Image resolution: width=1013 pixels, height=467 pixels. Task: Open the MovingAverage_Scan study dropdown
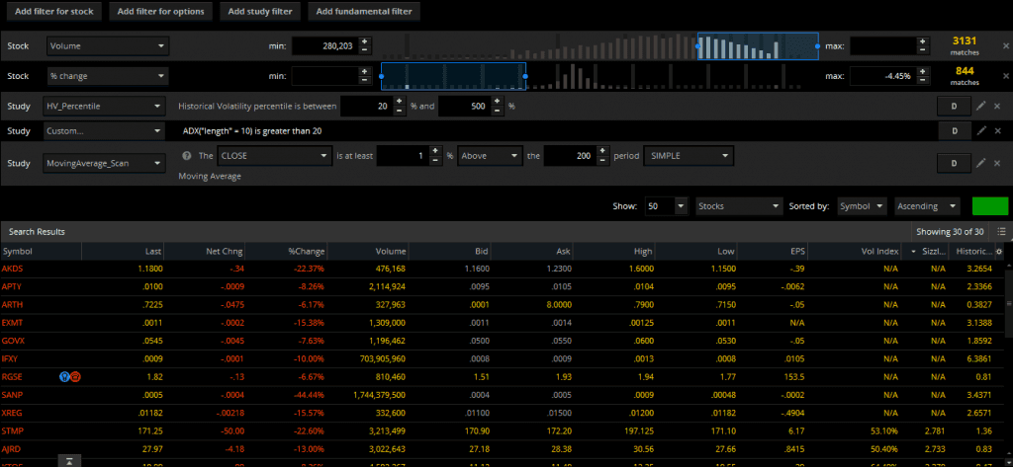(x=106, y=163)
